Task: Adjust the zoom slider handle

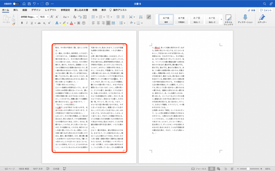Action: 248,169
